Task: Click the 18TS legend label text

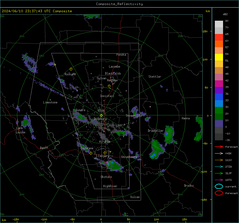Action: (228, 180)
